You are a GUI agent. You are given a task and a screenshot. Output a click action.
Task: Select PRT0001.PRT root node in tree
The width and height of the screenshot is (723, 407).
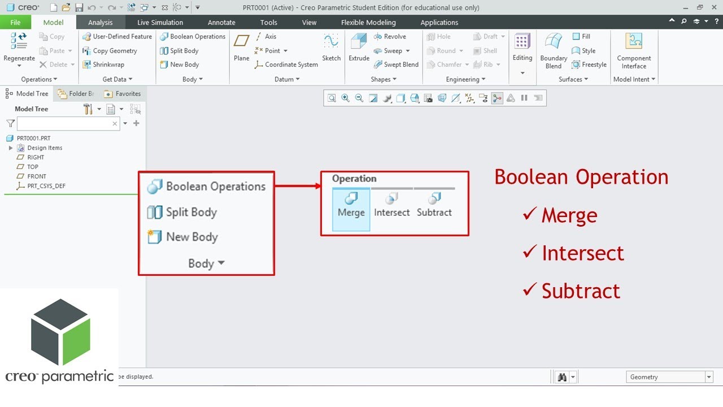click(28, 138)
